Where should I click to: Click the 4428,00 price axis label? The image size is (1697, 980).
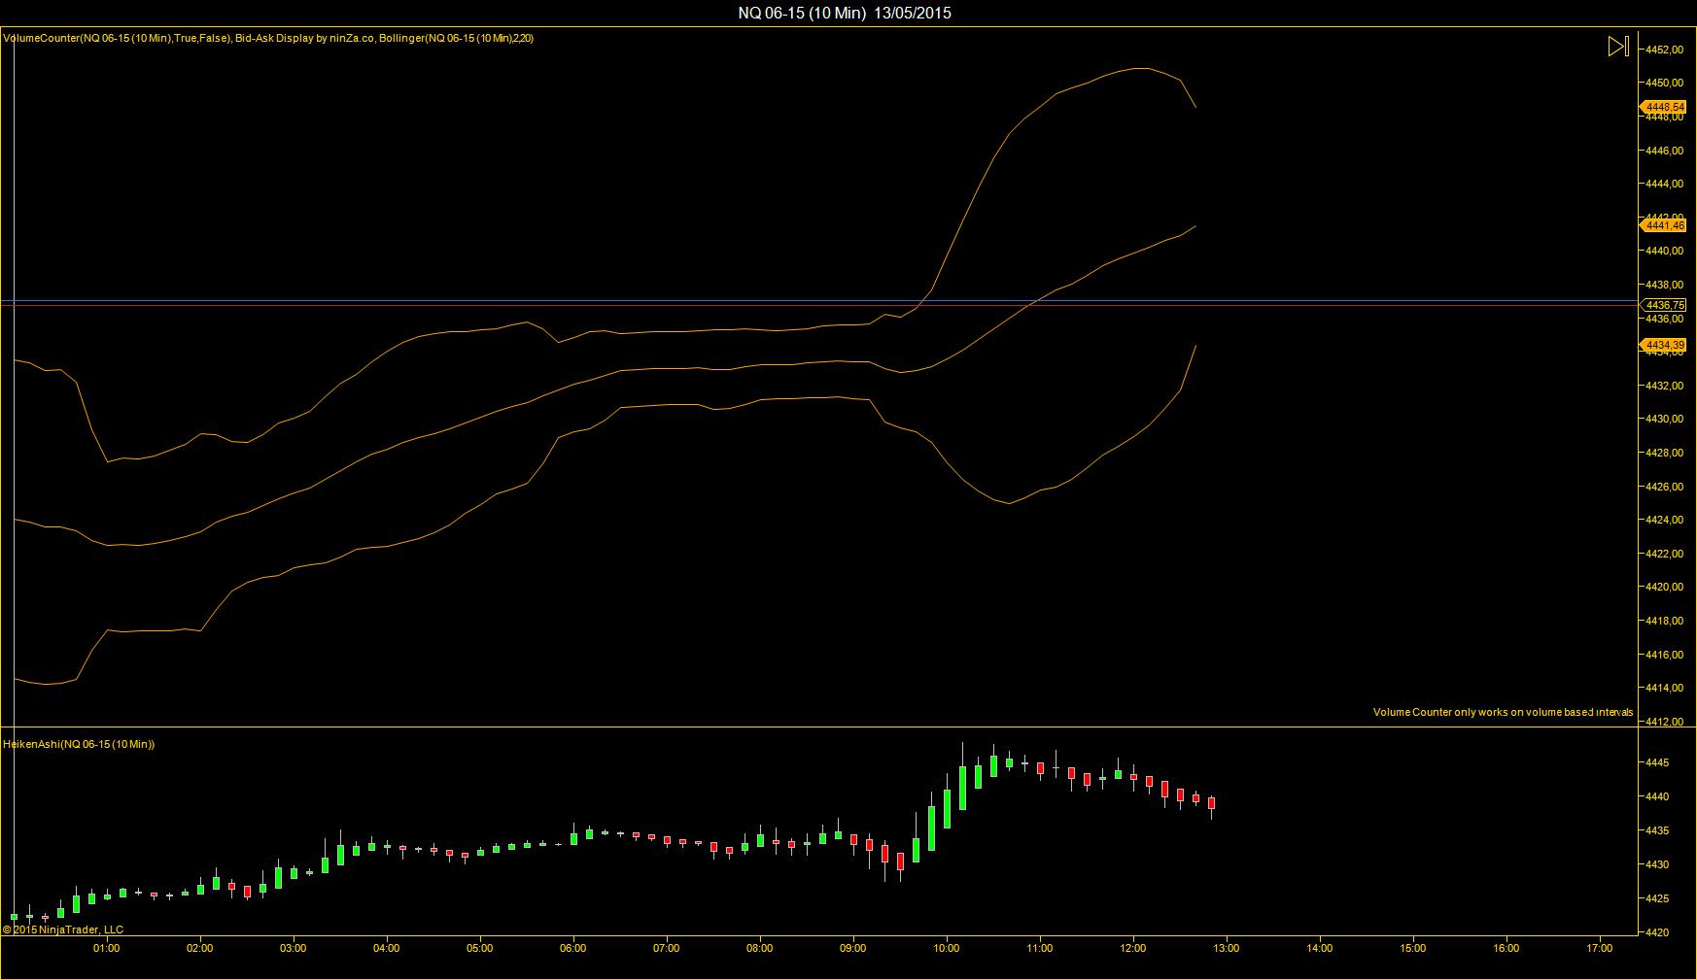point(1664,453)
